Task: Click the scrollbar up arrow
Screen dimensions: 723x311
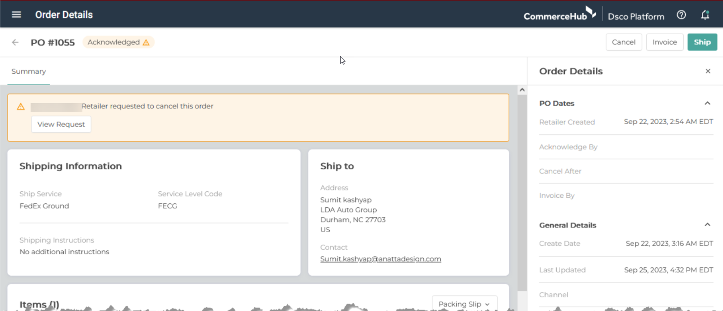Action: tap(522, 90)
